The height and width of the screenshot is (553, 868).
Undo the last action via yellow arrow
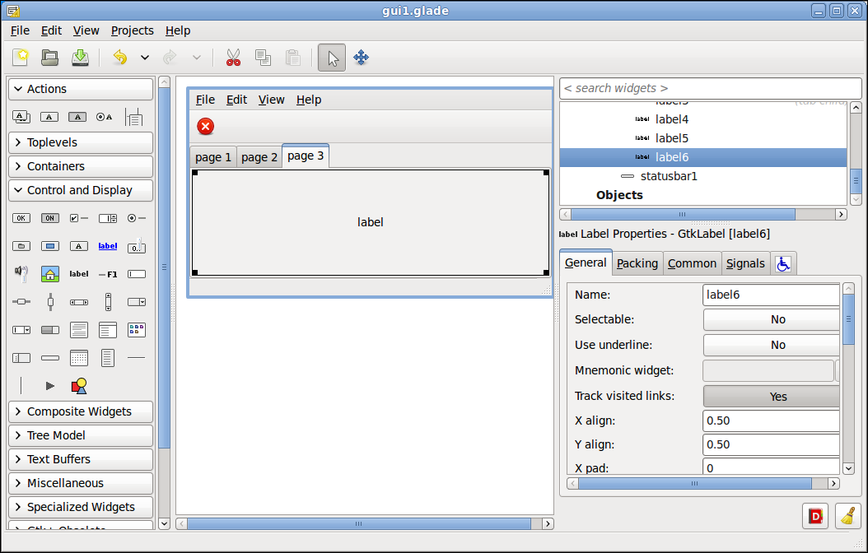119,58
